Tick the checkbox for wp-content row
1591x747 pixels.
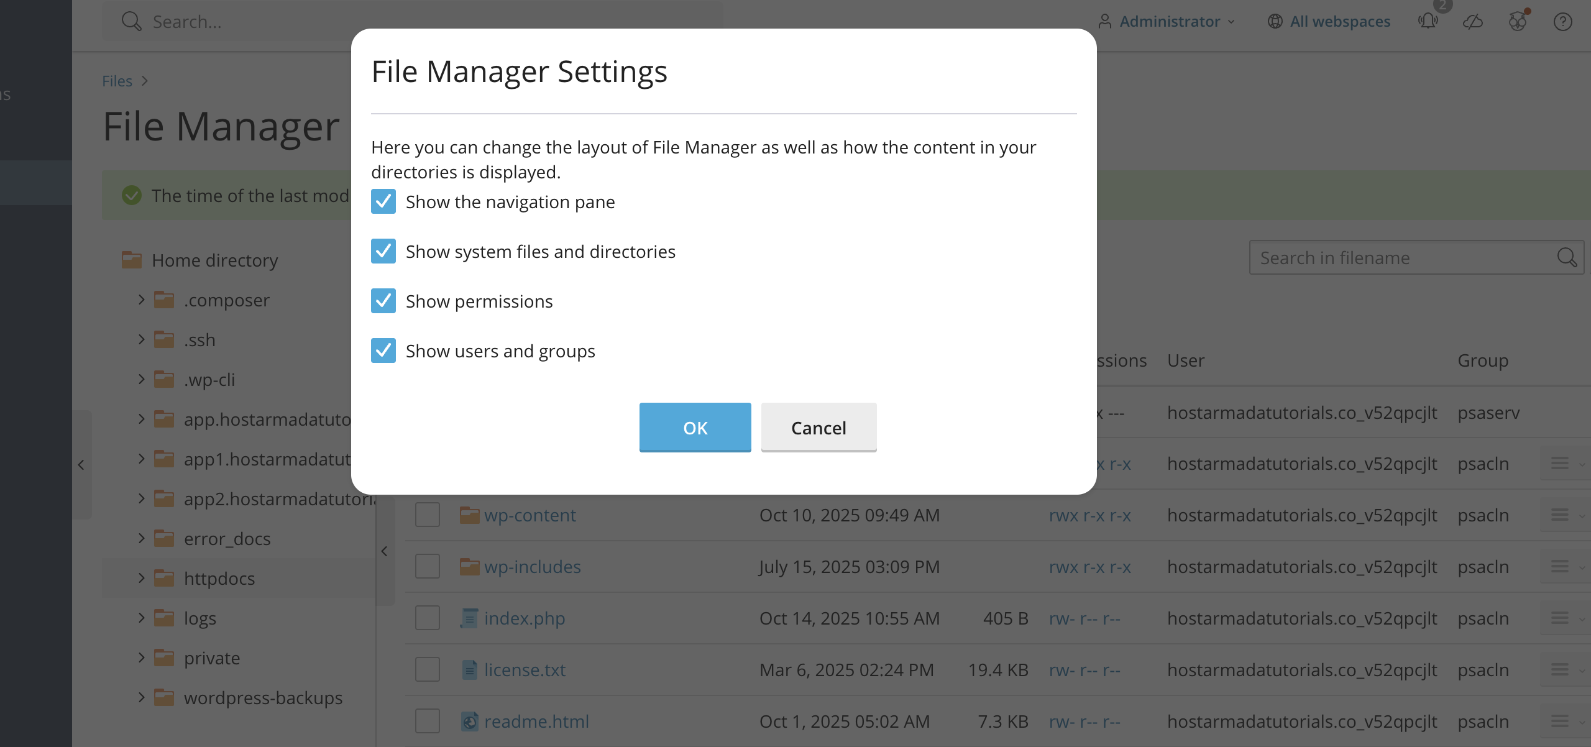(x=428, y=515)
